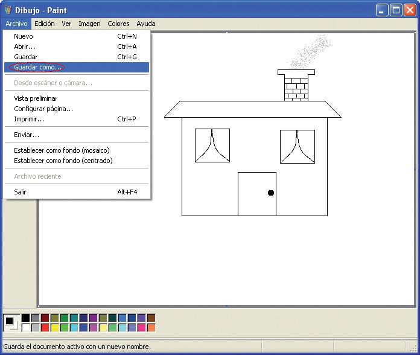Click the left window of the drawn house
Image resolution: width=420 pixels, height=355 pixels.
[212, 146]
